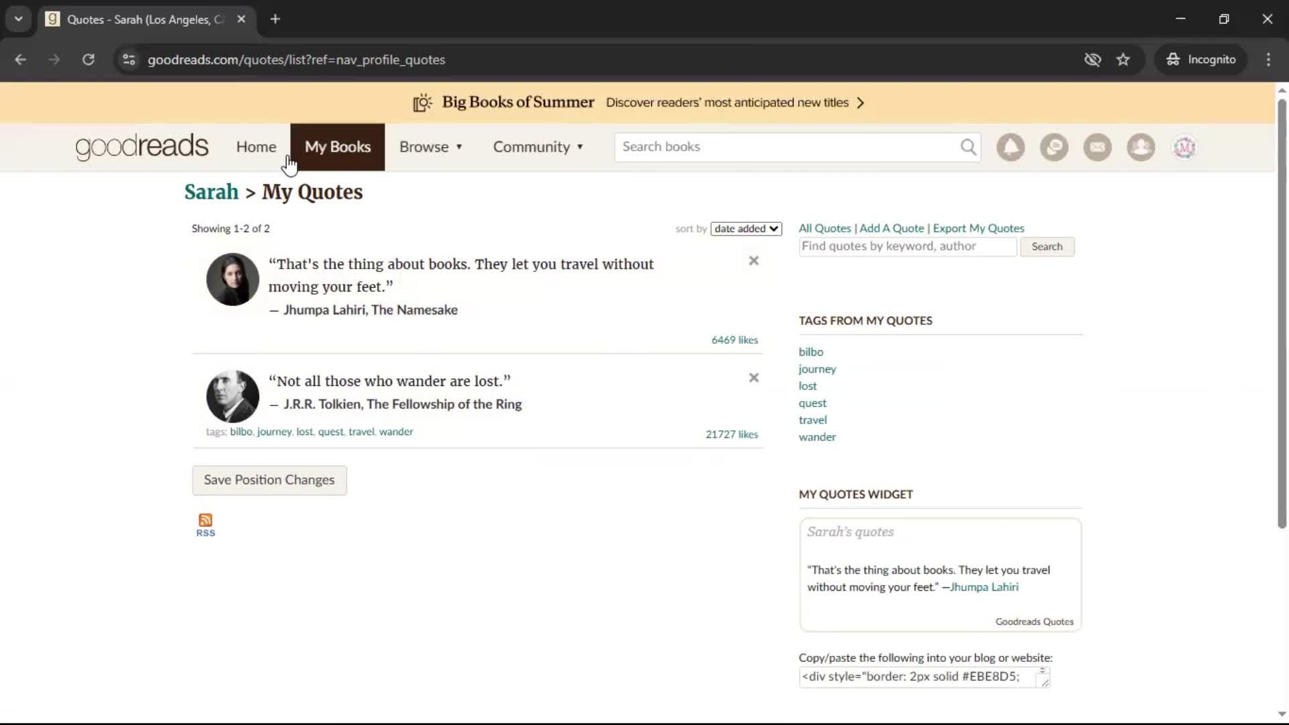Click Jhumpa Lahiri link in widget
The height and width of the screenshot is (725, 1289).
[984, 587]
